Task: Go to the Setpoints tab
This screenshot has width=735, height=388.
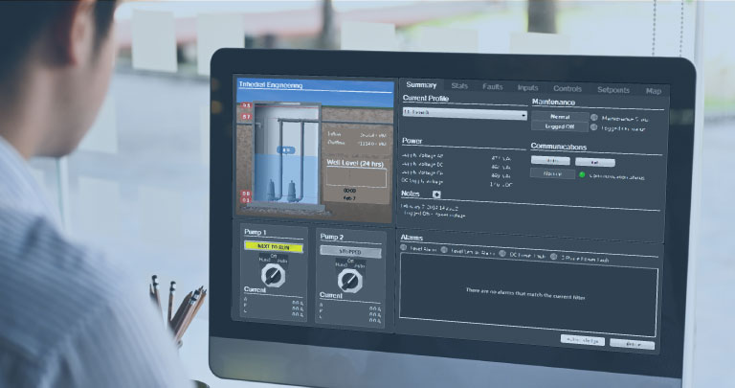Action: click(x=613, y=90)
